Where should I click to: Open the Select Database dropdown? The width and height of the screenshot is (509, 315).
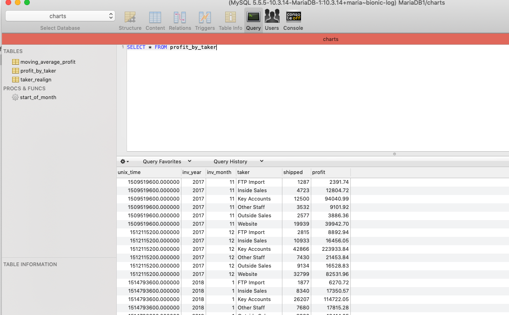pos(60,15)
